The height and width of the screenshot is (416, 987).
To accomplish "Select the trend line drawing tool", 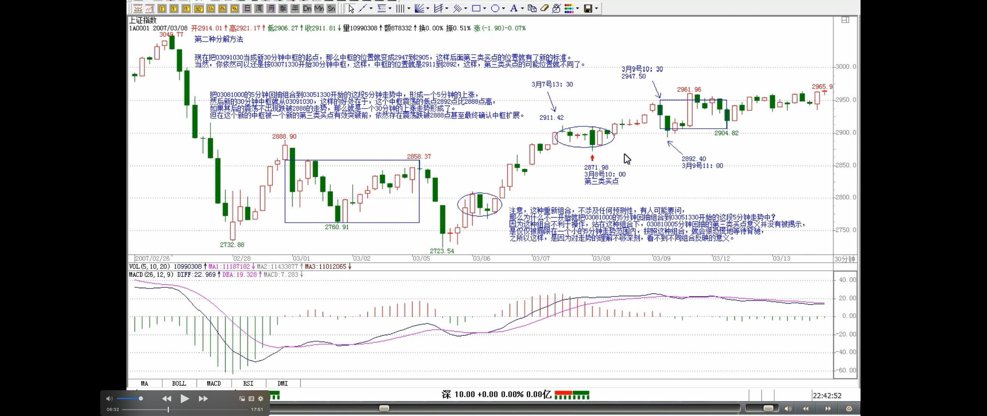I will tap(363, 8).
